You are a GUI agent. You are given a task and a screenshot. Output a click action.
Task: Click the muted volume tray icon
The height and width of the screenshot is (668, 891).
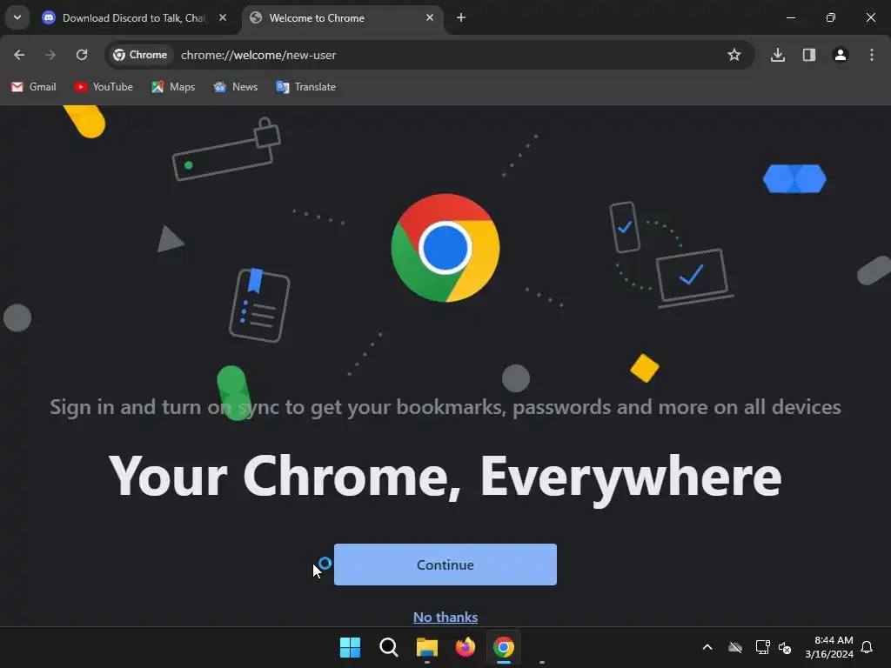pyautogui.click(x=786, y=647)
